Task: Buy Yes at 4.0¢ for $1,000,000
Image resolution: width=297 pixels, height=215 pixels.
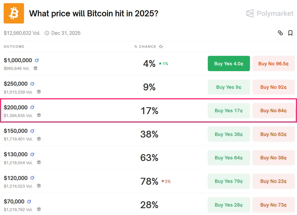Action: [228, 64]
